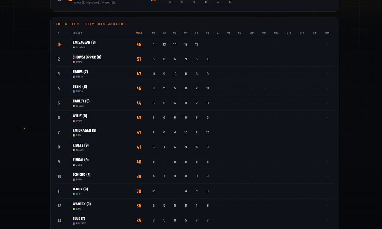The height and width of the screenshot is (229, 382).
Task: Click LENUN's 19 kills in game 05
Action: coord(197,191)
